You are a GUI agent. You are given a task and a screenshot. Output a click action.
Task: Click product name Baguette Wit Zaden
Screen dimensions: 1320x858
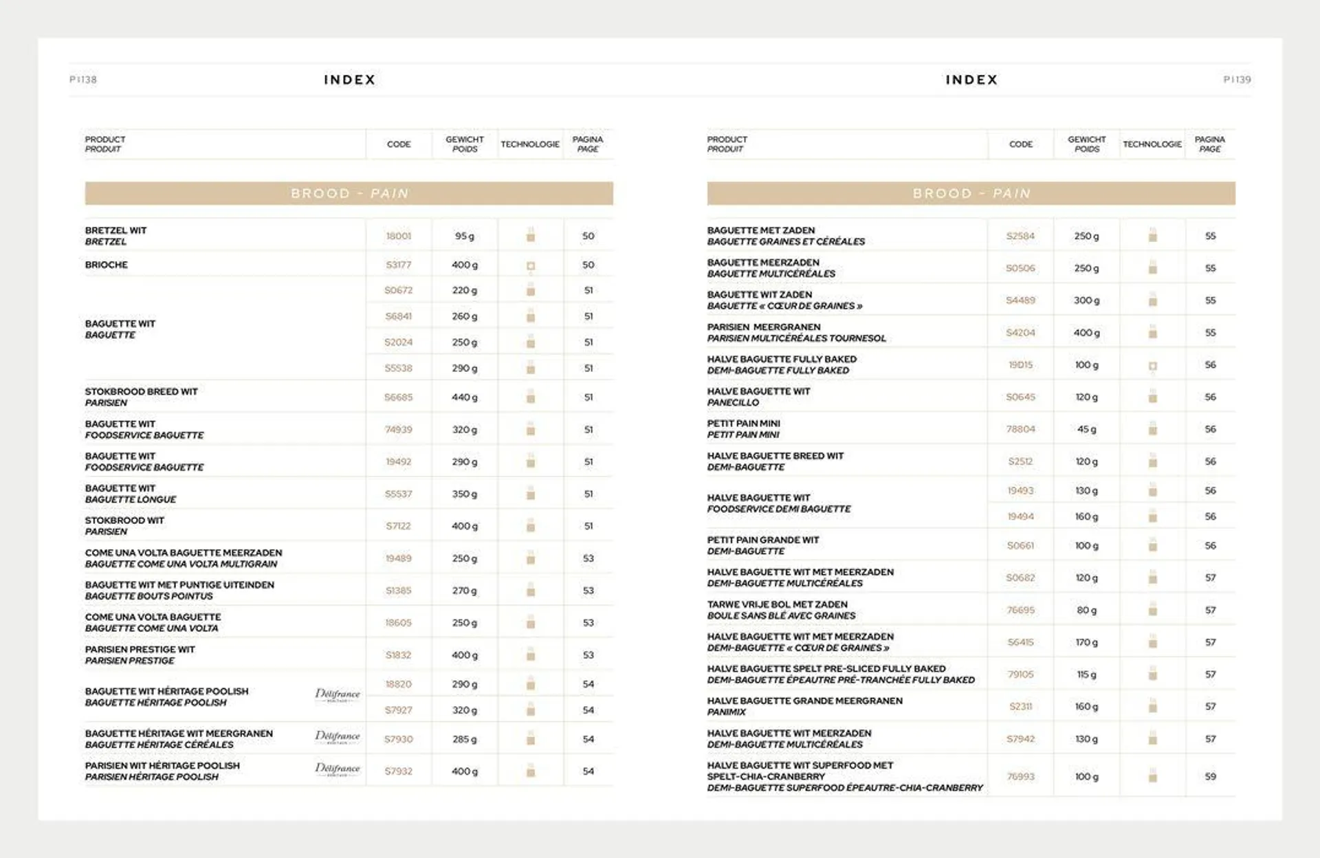tap(760, 294)
